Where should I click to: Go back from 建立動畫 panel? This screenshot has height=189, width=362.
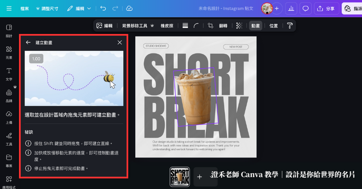pyautogui.click(x=28, y=43)
